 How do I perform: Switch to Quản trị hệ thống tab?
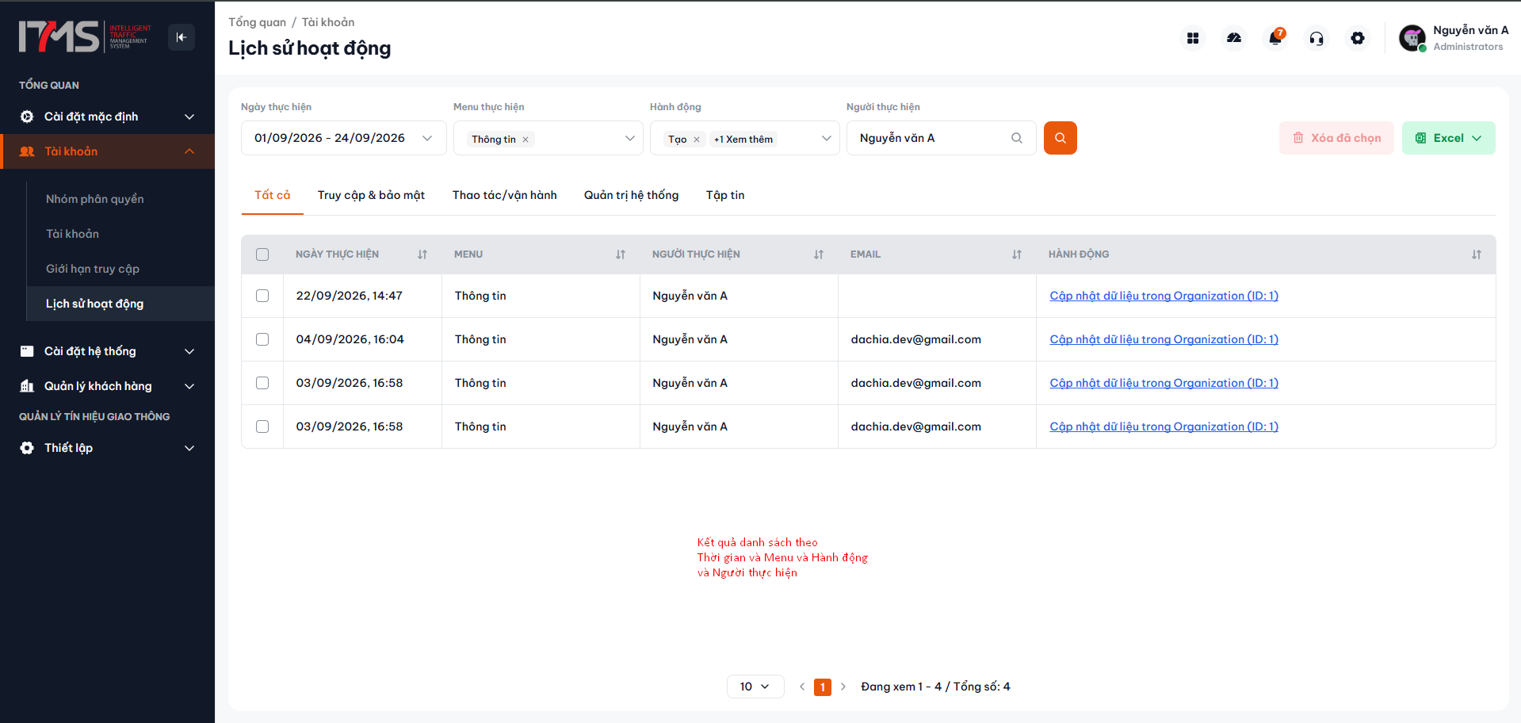[x=632, y=195]
